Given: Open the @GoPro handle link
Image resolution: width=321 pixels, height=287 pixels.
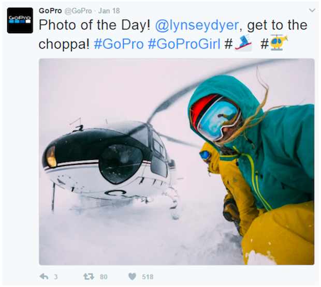Looking at the screenshot, I should [78, 11].
